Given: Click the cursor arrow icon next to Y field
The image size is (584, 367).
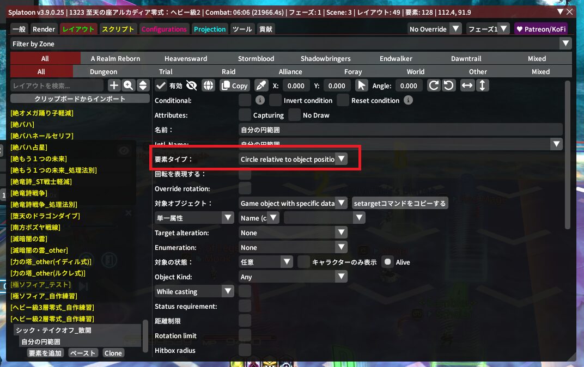Looking at the screenshot, I should (361, 85).
